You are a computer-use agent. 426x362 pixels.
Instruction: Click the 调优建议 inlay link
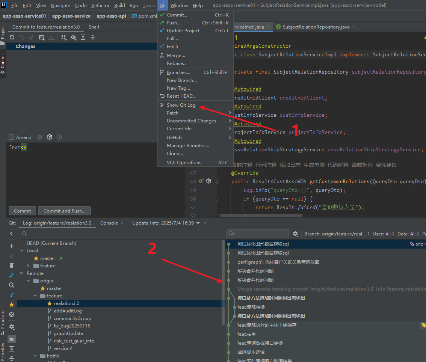(x=386, y=165)
